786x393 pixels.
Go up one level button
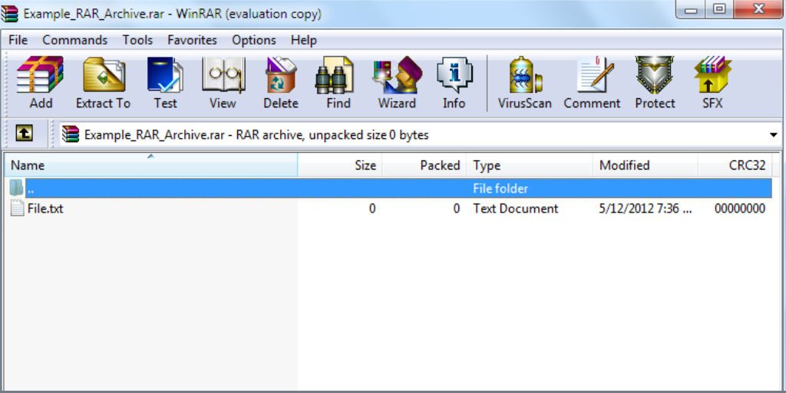coord(24,134)
